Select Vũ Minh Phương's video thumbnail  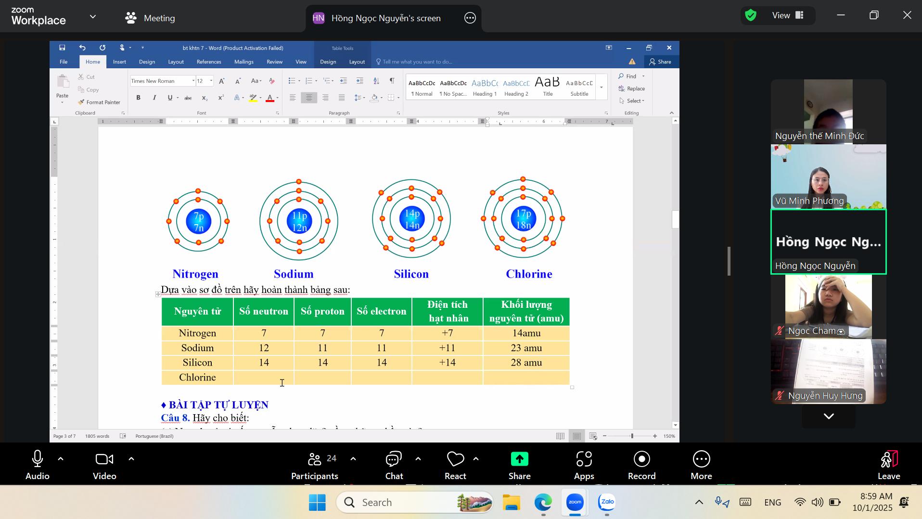(x=828, y=177)
